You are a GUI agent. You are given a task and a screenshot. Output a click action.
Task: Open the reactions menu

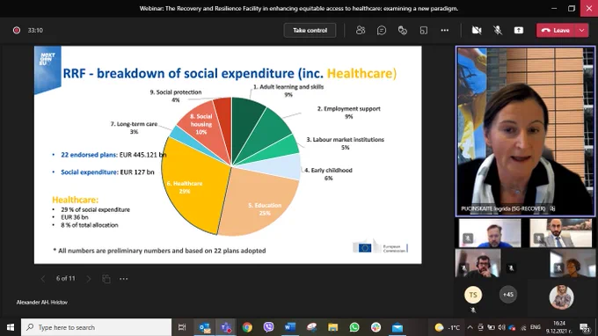point(403,30)
